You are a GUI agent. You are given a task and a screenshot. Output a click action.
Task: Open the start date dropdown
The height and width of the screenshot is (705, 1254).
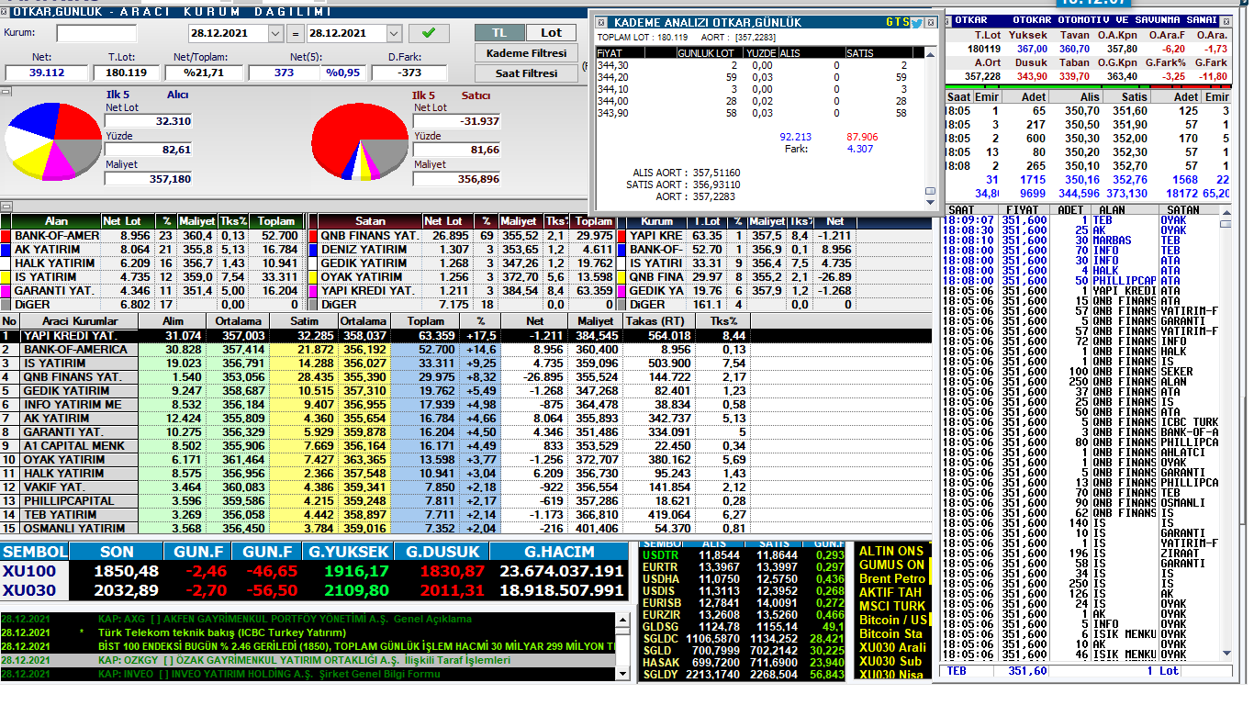click(275, 33)
